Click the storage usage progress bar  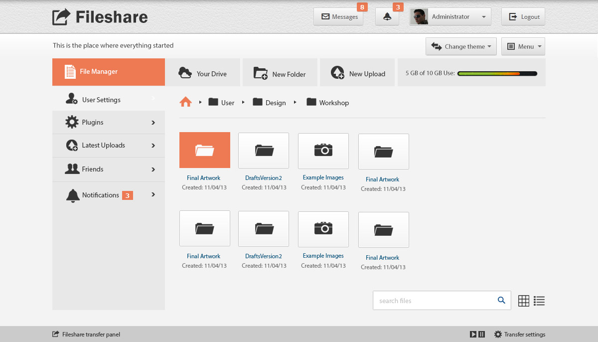tap(497, 73)
